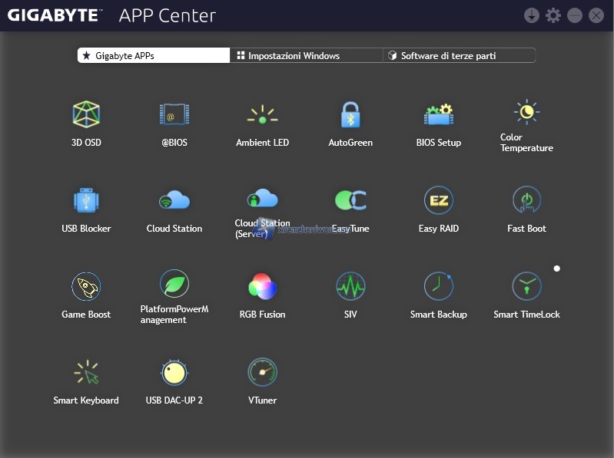Open the Smart Backup app

coord(438,287)
